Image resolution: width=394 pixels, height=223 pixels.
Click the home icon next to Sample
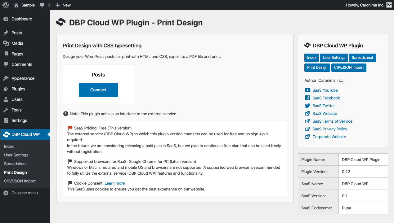[x=16, y=5]
